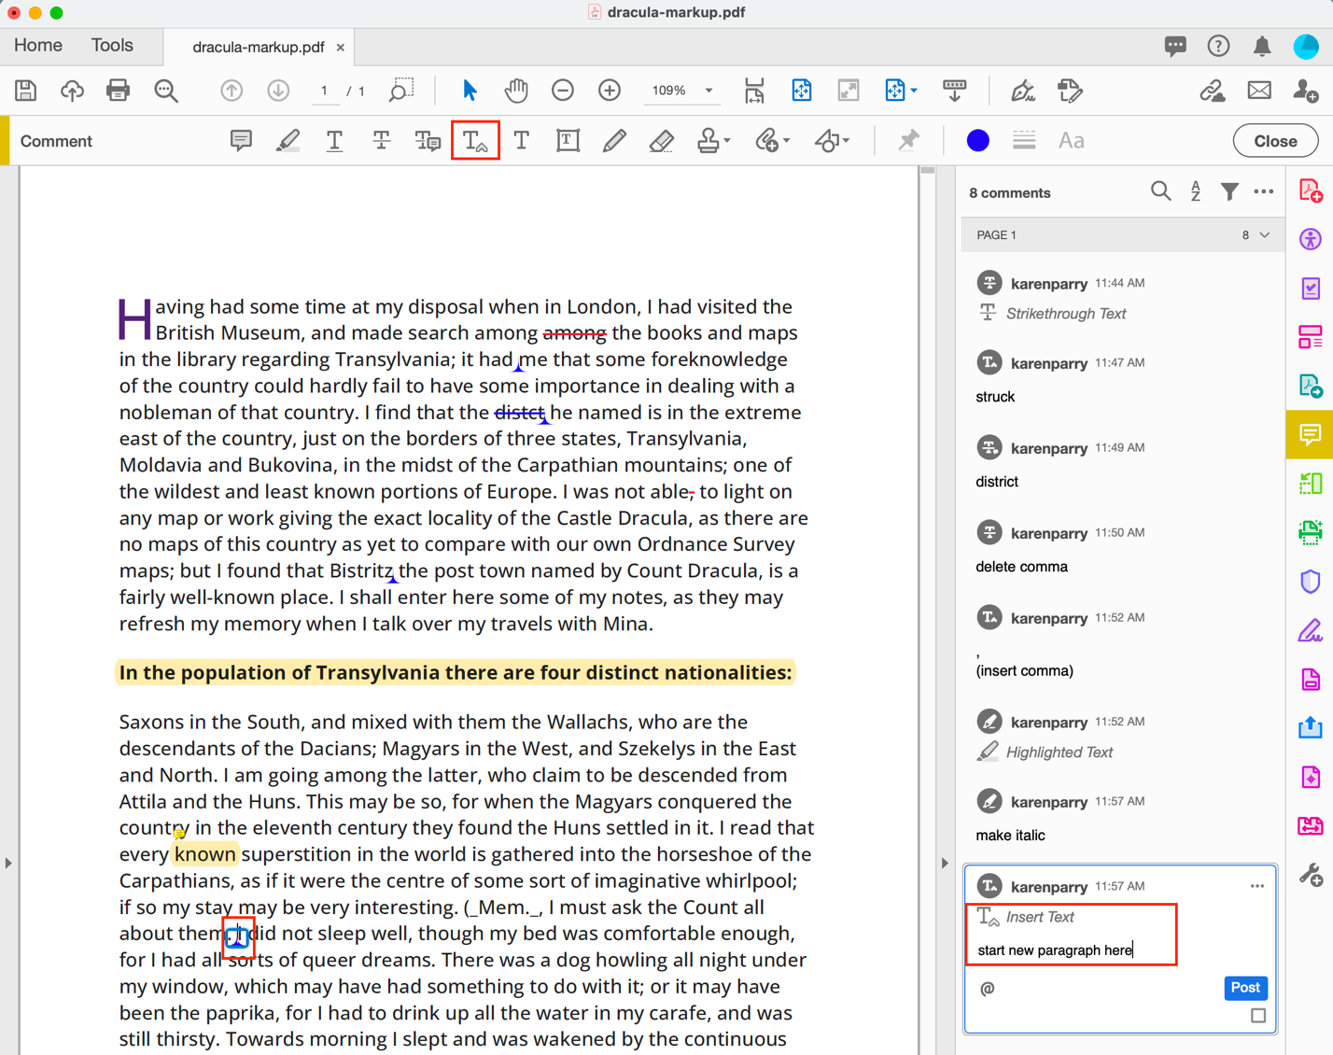Post the insert text comment
Screen dimensions: 1333x1055
tap(1244, 988)
